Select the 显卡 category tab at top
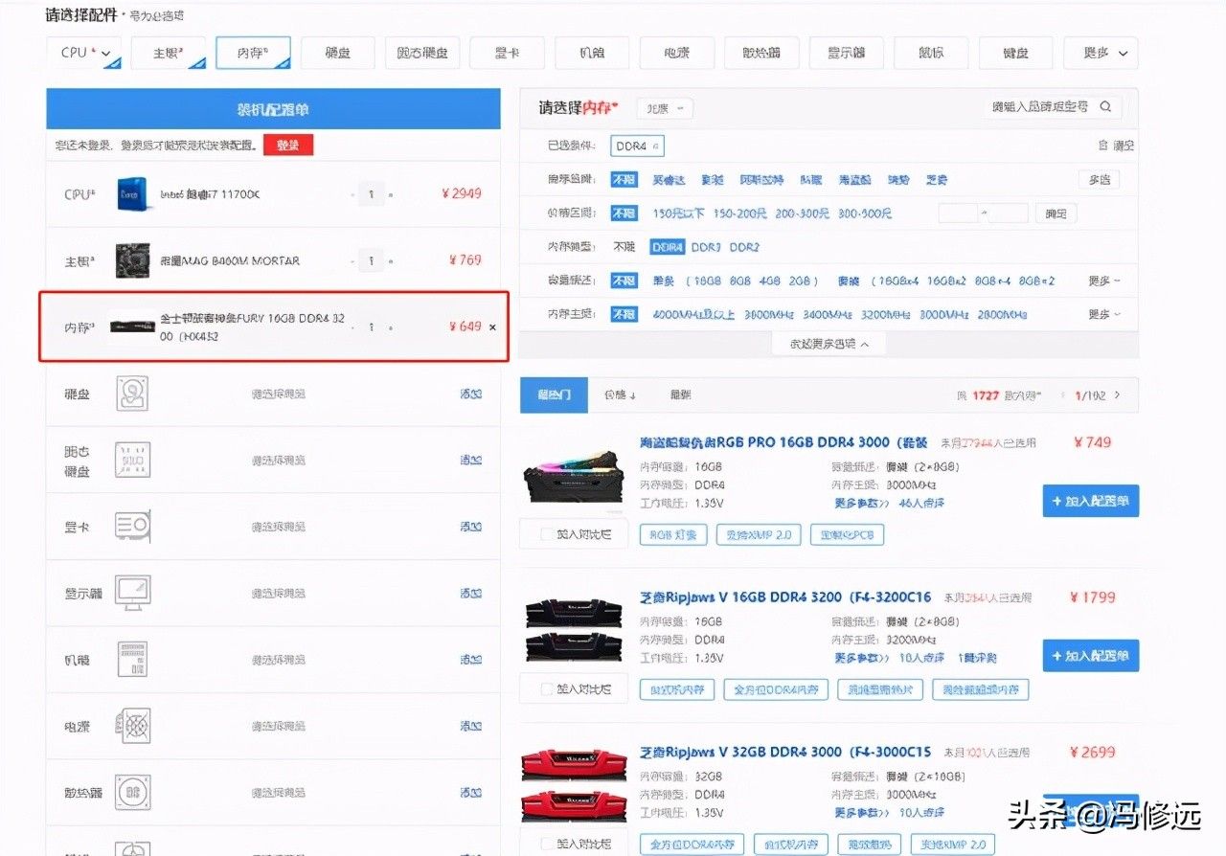This screenshot has height=856, width=1226. coord(507,54)
